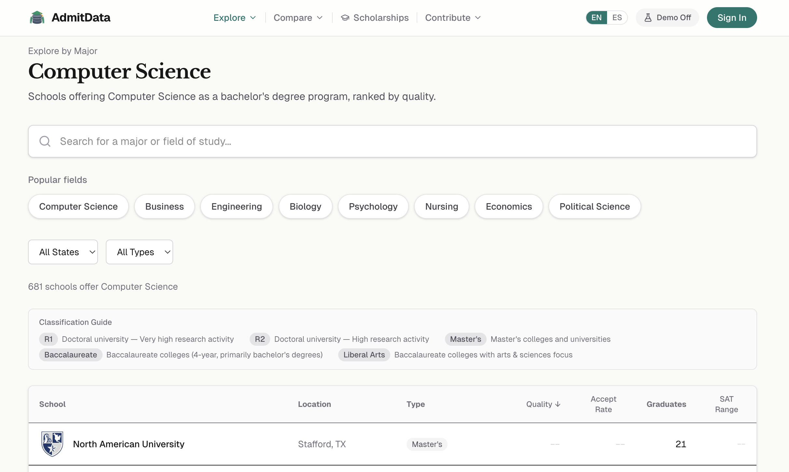Select the EN language option

point(596,18)
